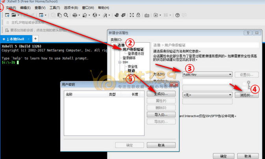Viewport: 265px width, 159px height.
Task: Switch to the 本地Shell tab
Action: 16,39
